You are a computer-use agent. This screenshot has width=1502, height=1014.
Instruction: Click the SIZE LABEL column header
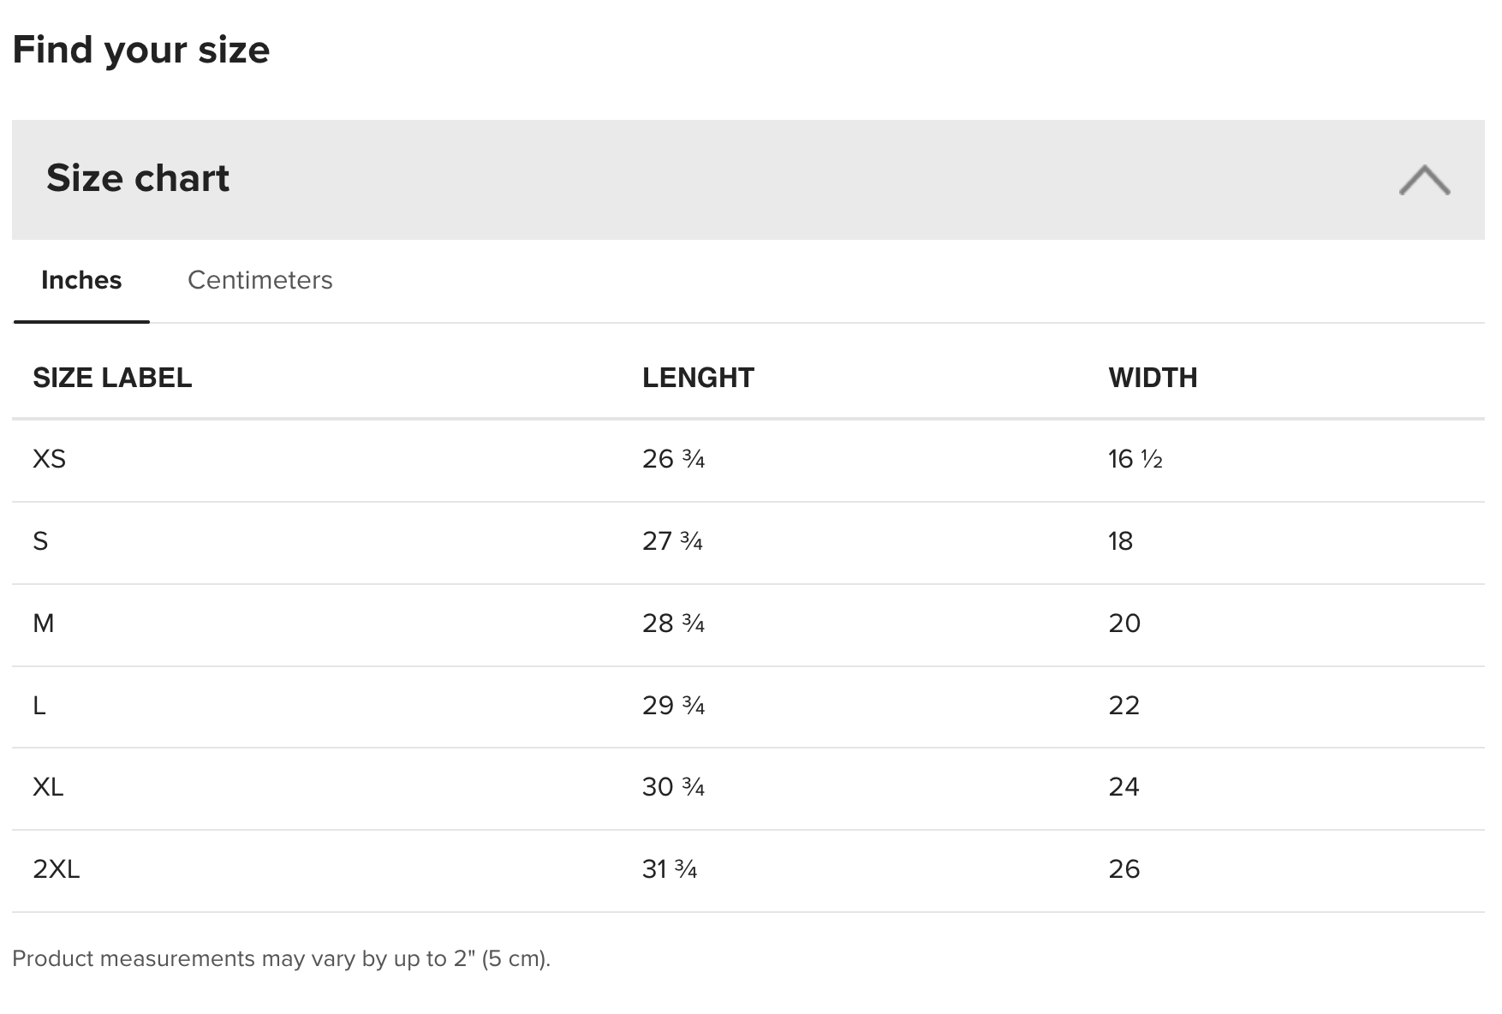(112, 378)
